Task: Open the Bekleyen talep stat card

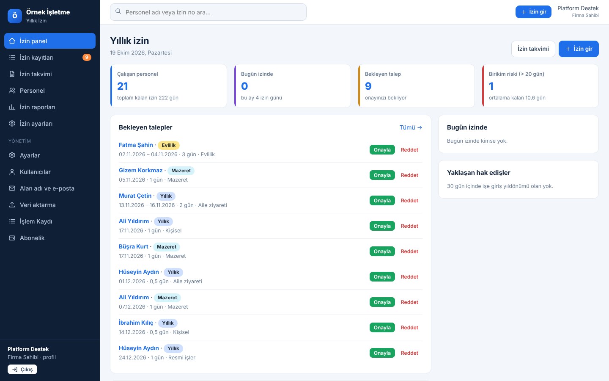Action: click(416, 86)
